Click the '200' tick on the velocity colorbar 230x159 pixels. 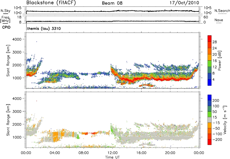[216, 100]
